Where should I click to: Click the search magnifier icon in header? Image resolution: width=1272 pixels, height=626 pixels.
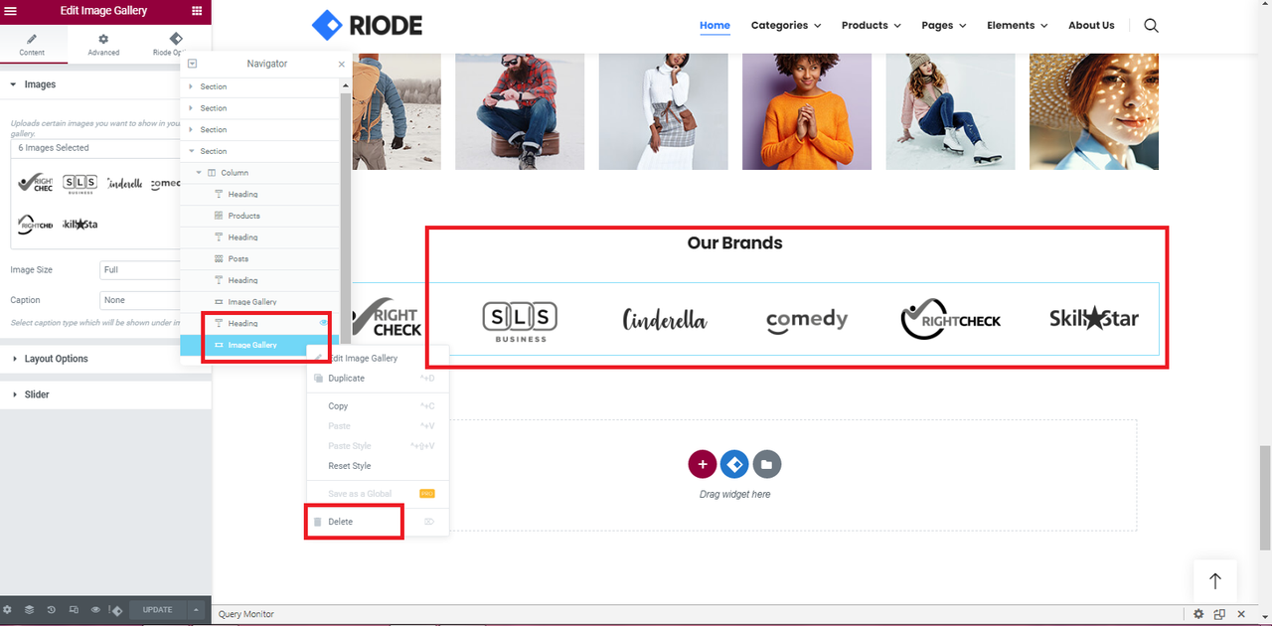[x=1151, y=25]
